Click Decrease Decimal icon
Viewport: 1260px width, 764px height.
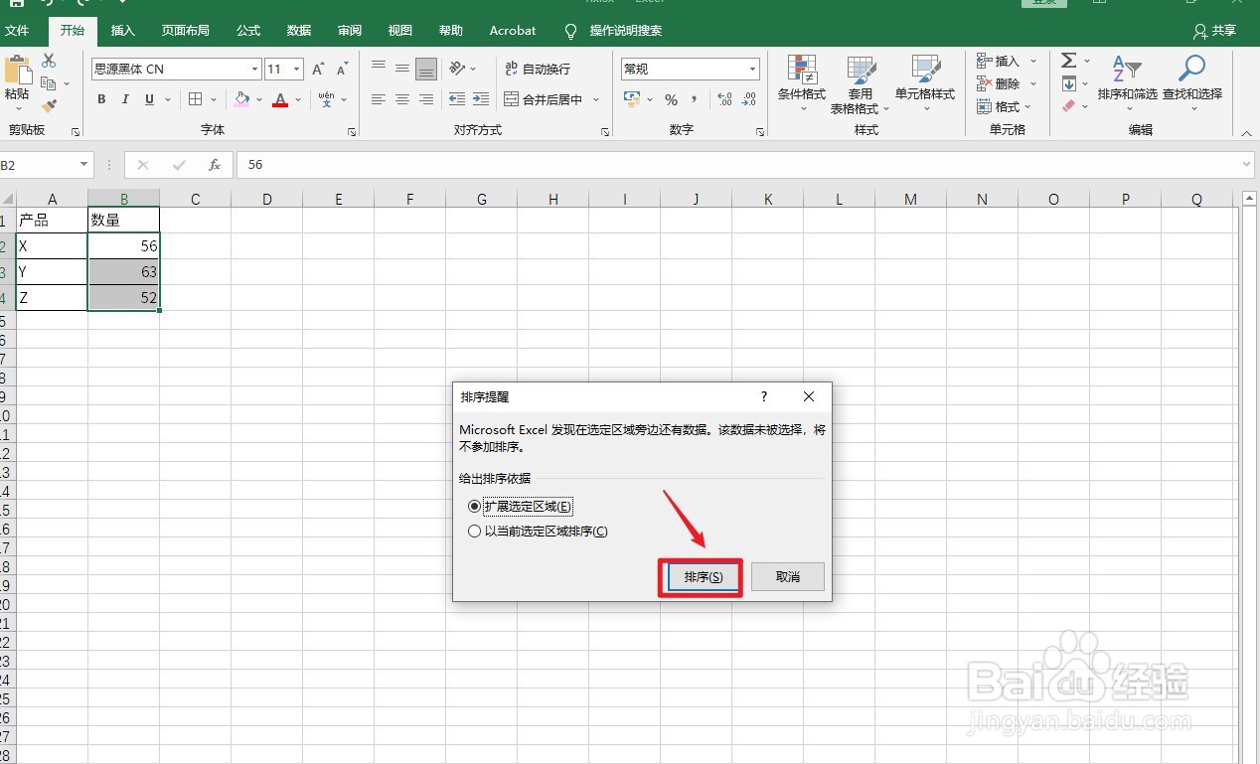click(x=749, y=99)
